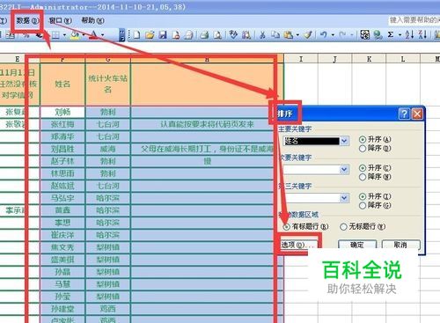Screen dimensions: 440x323
Task: Open Print Preview from the toolbar
Action: click(x=217, y=35)
